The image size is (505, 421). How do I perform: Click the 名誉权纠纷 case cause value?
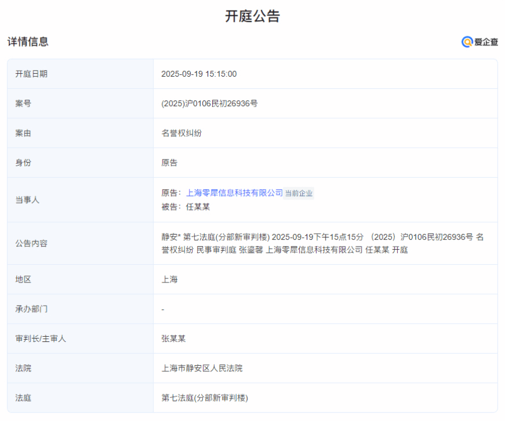182,133
